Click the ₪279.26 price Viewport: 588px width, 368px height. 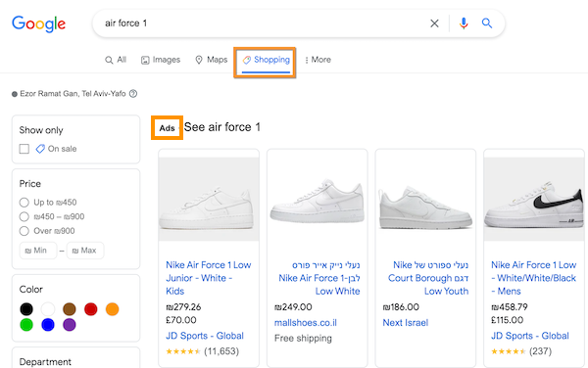coord(183,307)
